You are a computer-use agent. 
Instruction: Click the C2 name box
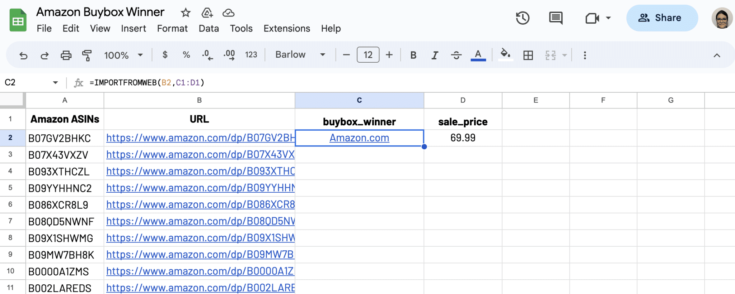tap(10, 83)
